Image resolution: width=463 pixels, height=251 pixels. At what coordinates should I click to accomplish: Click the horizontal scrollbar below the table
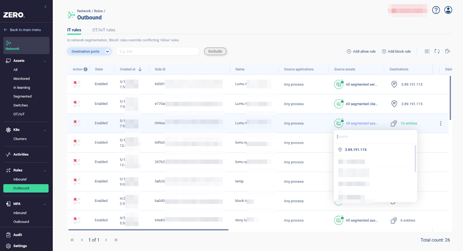148,230
